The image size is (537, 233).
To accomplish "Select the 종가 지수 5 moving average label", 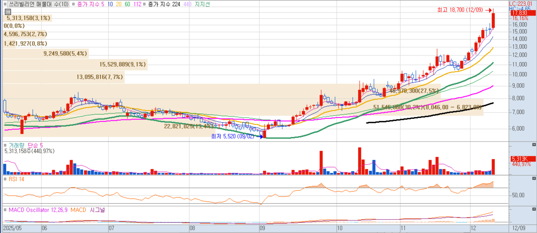I will pos(91,4).
